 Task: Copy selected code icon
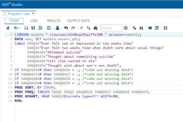88,28
